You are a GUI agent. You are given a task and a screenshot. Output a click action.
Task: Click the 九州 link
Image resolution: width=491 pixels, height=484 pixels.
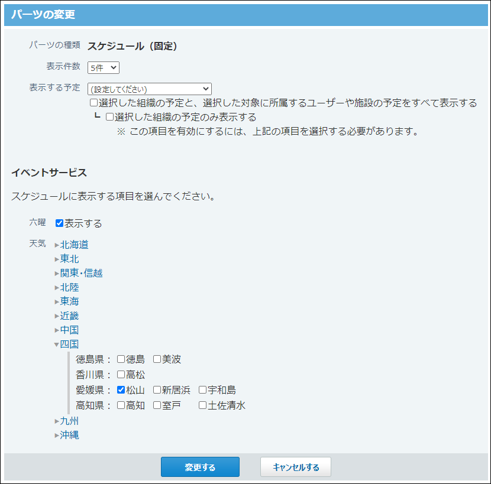point(70,421)
